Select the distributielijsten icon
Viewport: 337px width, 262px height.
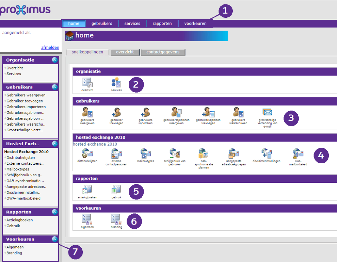coord(87,153)
